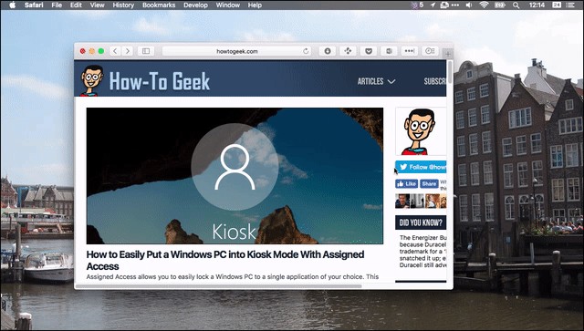
Task: Open the Apple menu
Action: tap(12, 5)
